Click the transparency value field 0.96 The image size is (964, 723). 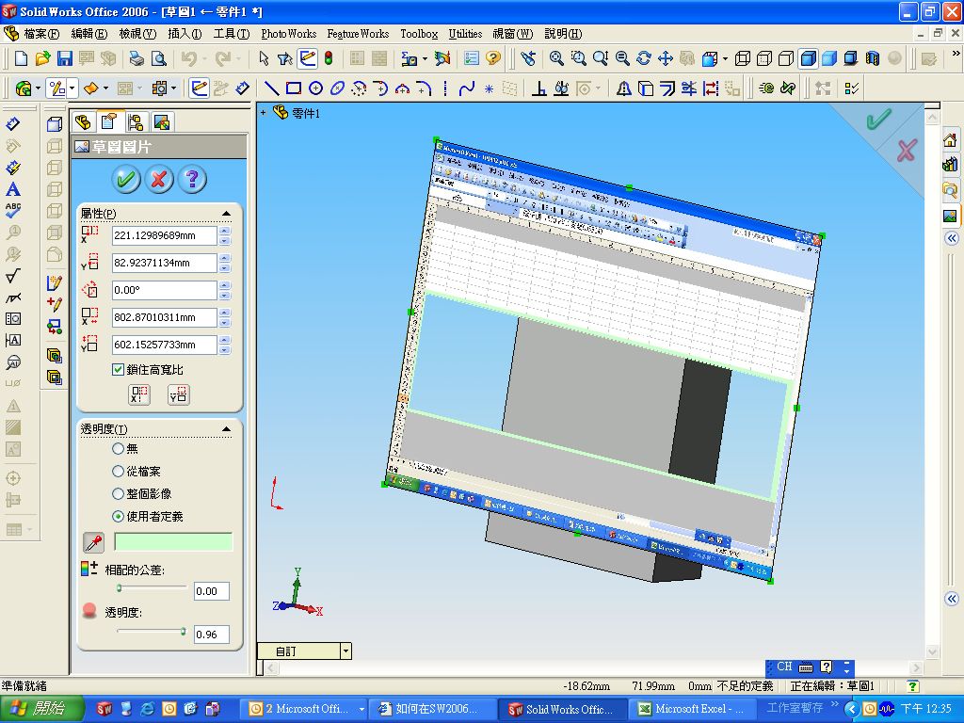tap(212, 634)
